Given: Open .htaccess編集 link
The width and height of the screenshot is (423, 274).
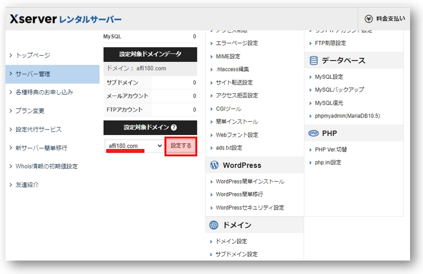Looking at the screenshot, I should pos(232,69).
